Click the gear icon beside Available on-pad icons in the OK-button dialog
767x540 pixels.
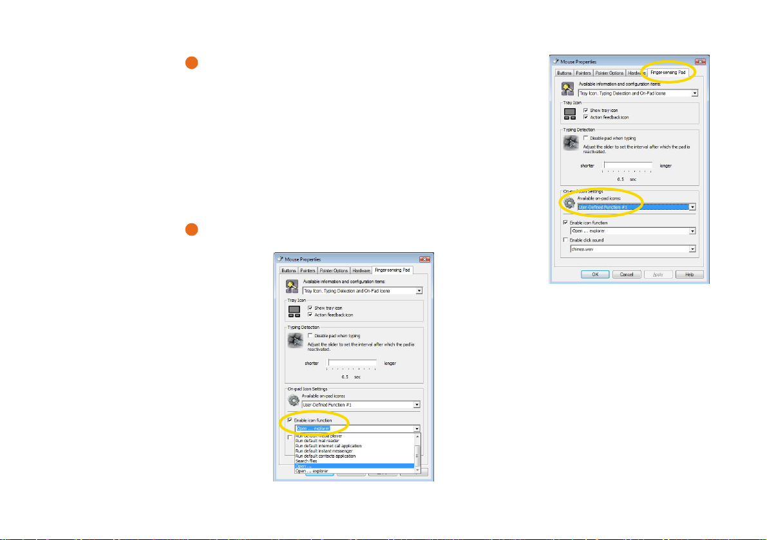coord(569,203)
